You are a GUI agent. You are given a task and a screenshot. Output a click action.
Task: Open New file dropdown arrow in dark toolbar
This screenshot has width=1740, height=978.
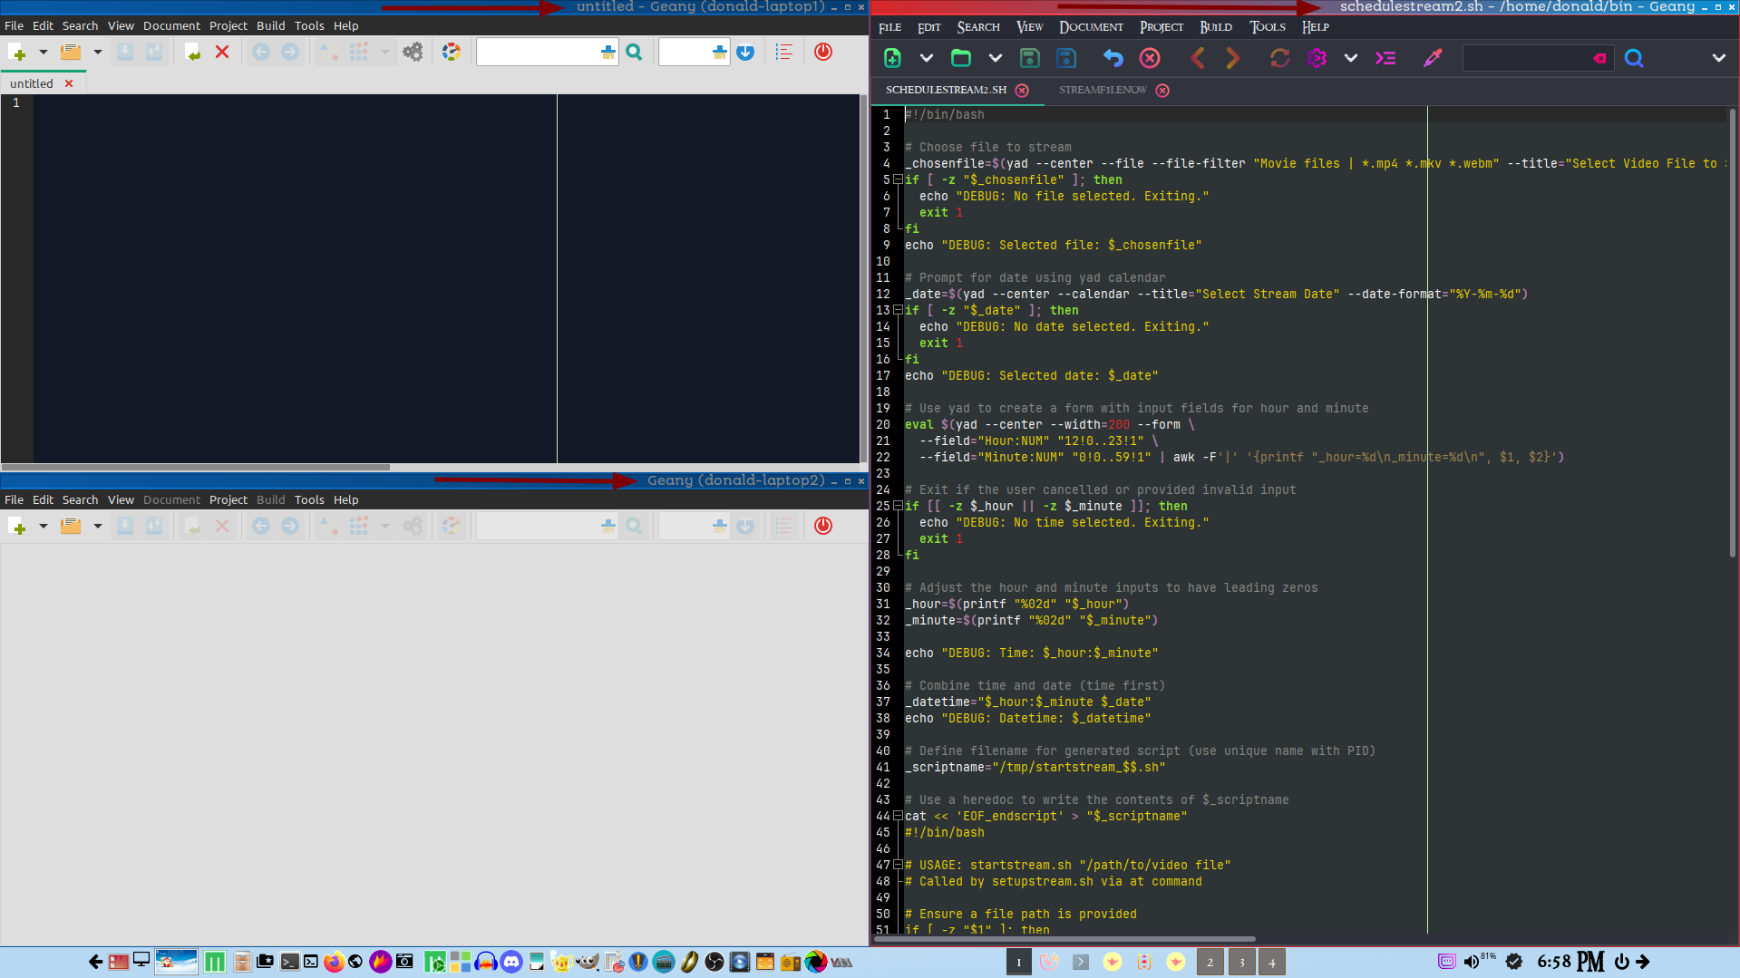tap(926, 59)
